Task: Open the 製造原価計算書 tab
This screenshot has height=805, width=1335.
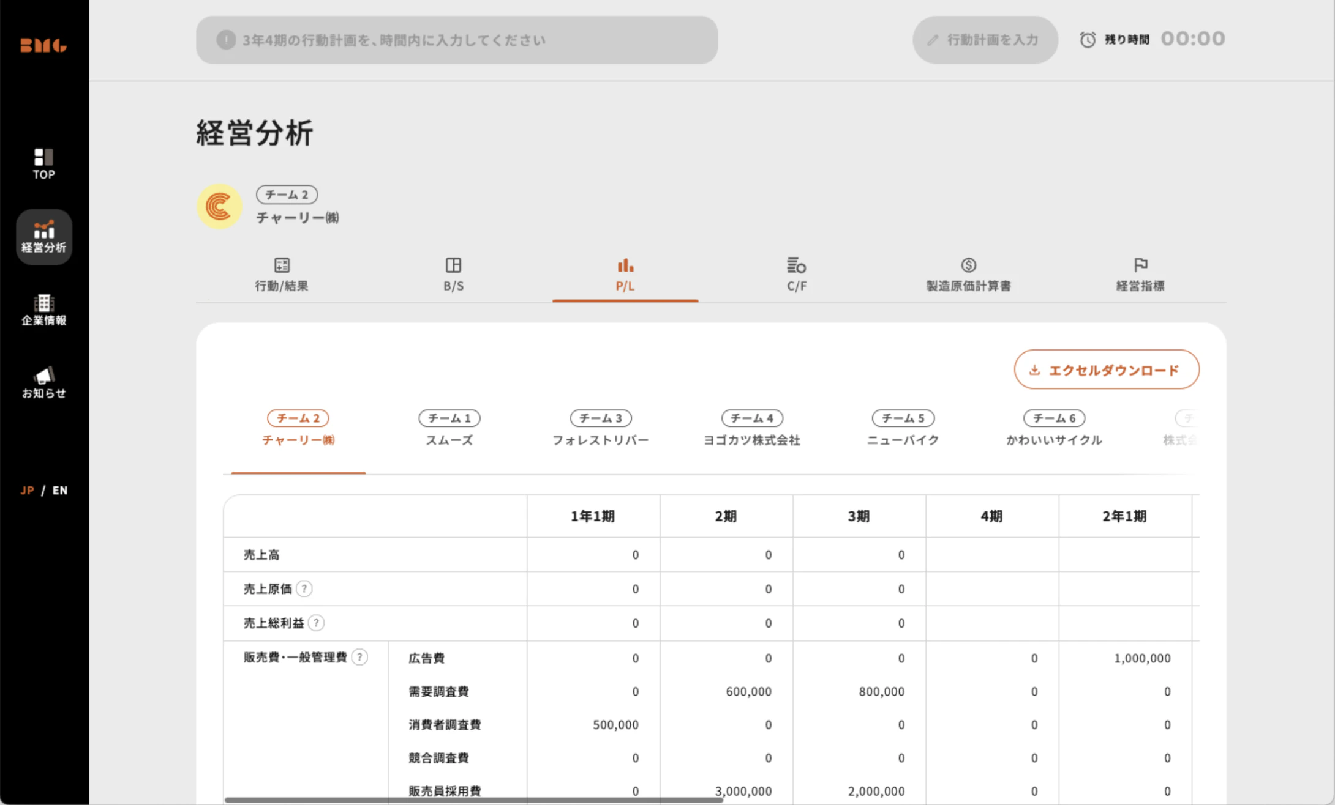Action: coord(968,275)
